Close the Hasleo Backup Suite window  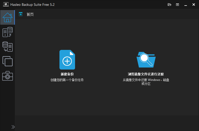tap(193, 5)
